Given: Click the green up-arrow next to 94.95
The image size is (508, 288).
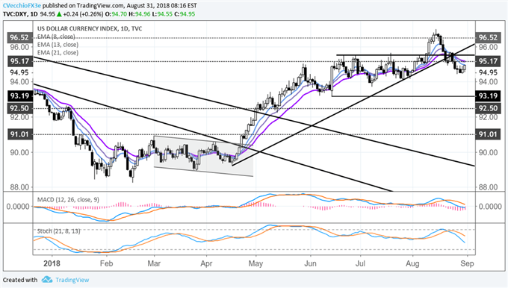Looking at the screenshot, I should tap(59, 14).
